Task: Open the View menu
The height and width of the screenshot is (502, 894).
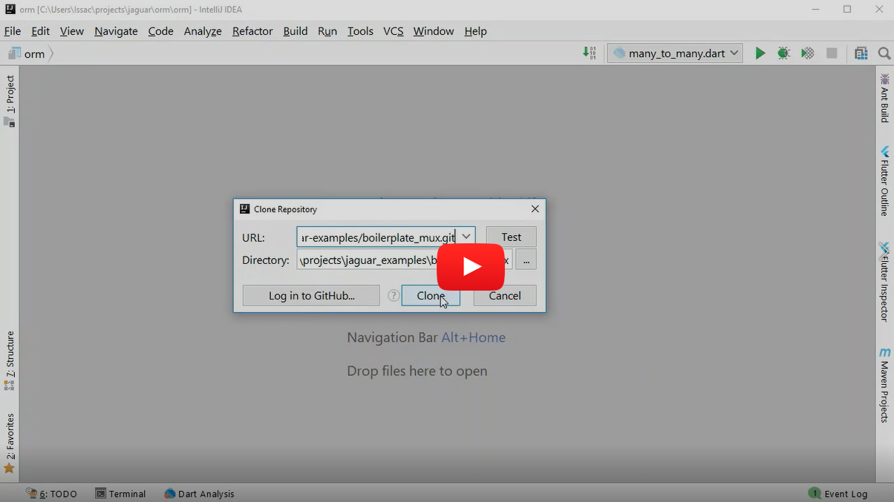Action: tap(72, 31)
